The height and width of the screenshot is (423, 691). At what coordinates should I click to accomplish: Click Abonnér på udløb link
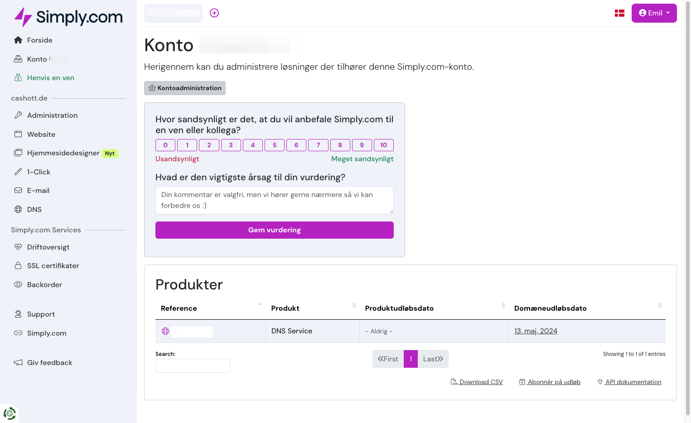[550, 382]
